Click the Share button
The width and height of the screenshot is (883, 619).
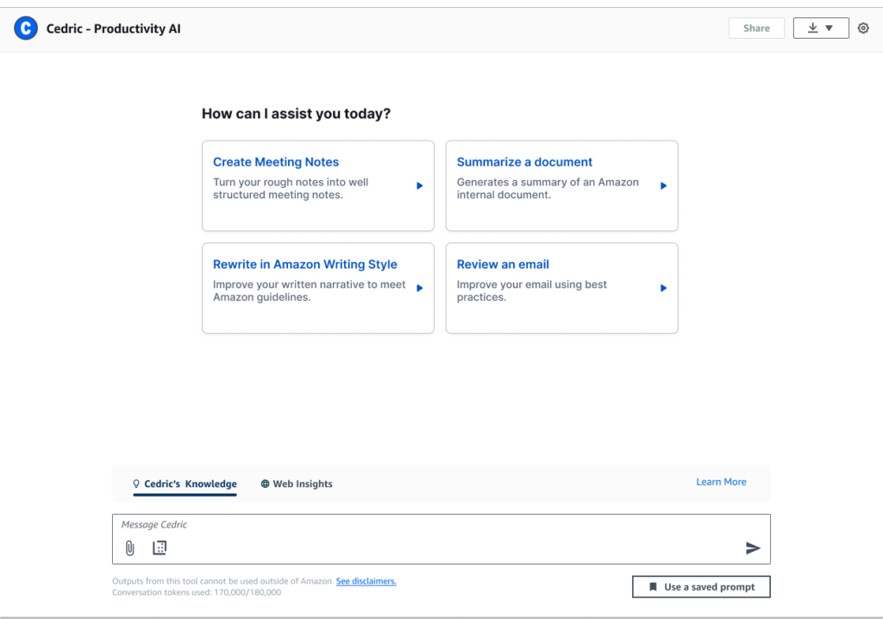click(756, 28)
